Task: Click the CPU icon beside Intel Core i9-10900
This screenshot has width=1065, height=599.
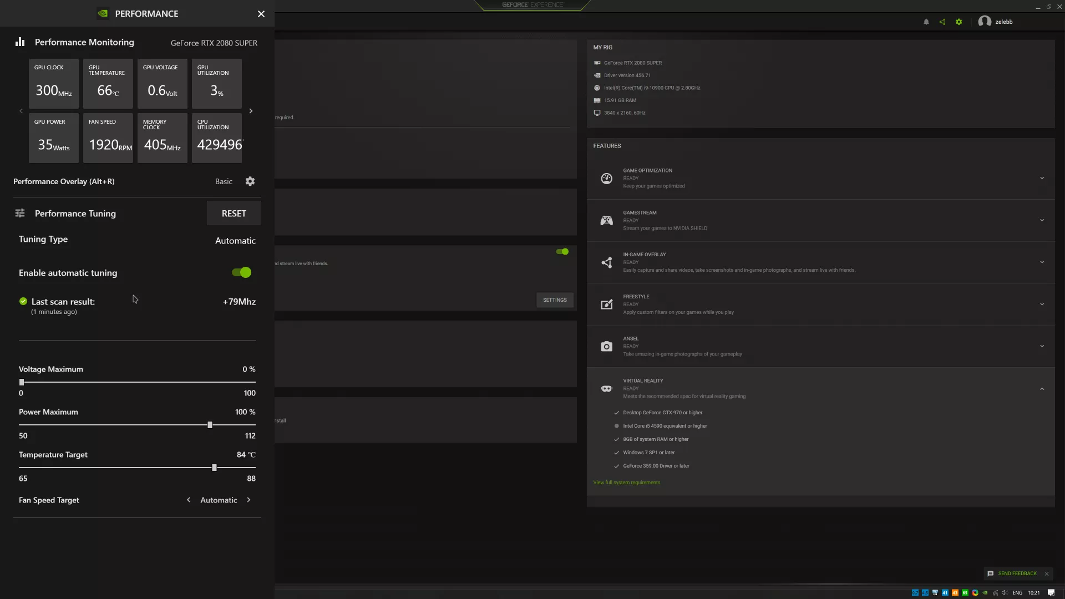Action: tap(597, 88)
